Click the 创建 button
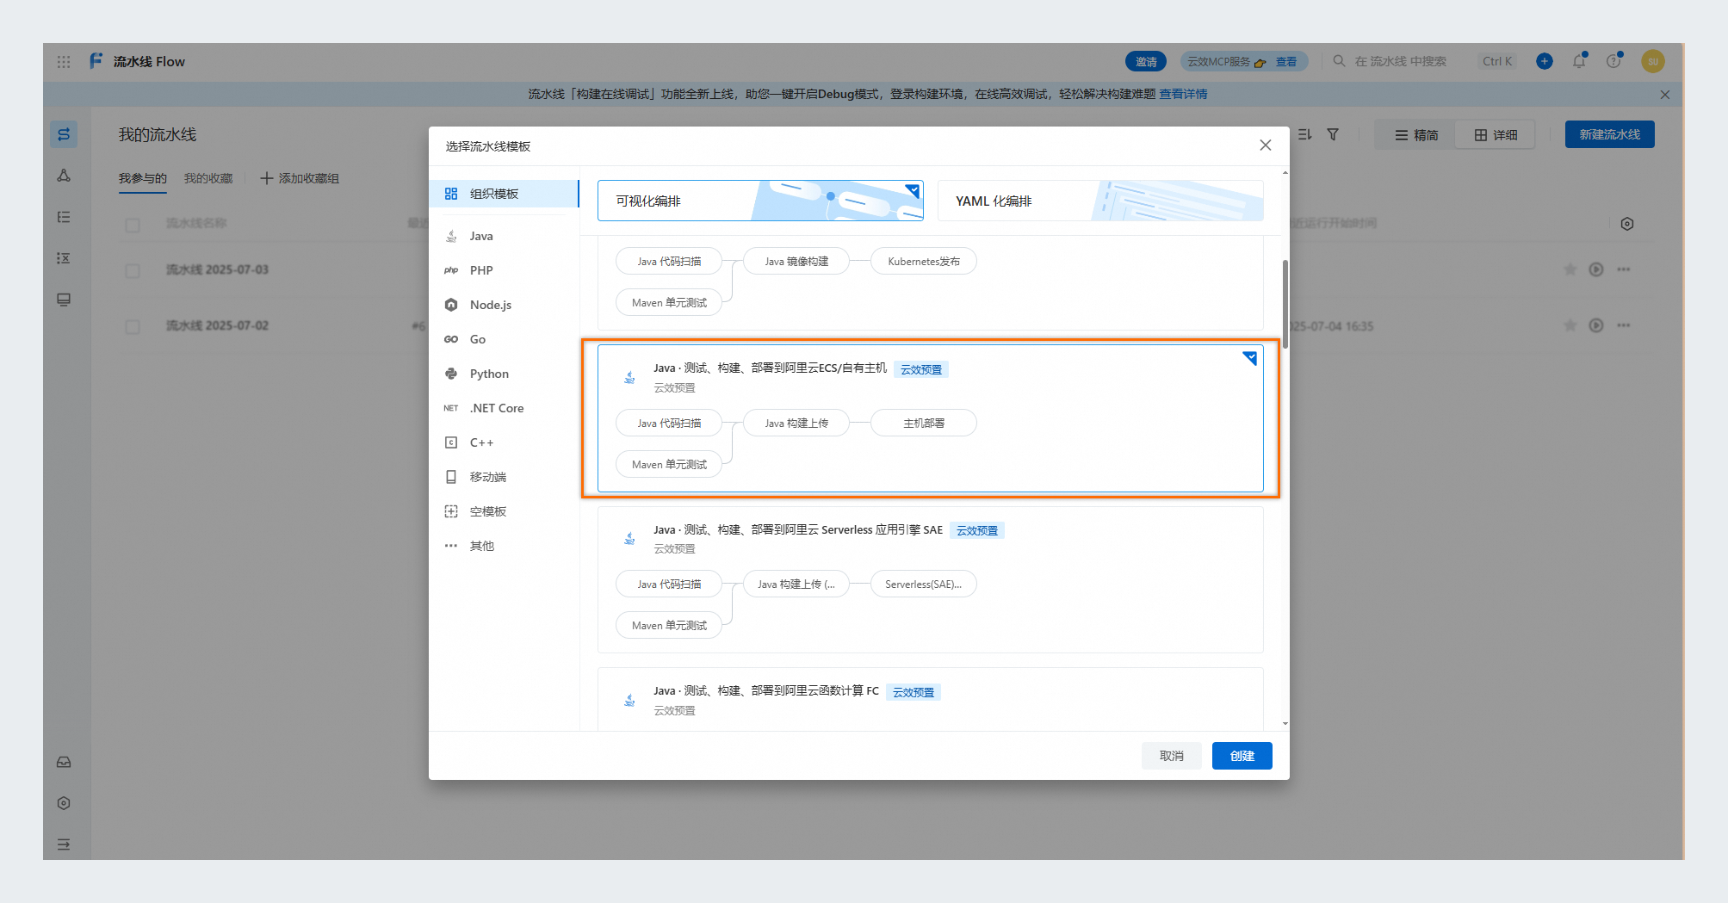Image resolution: width=1728 pixels, height=903 pixels. pos(1242,756)
